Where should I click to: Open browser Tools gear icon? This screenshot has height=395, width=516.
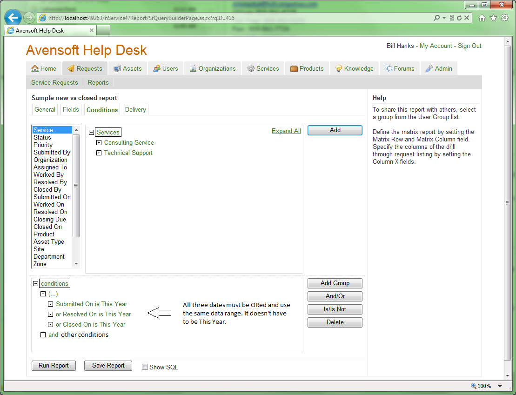coord(504,18)
